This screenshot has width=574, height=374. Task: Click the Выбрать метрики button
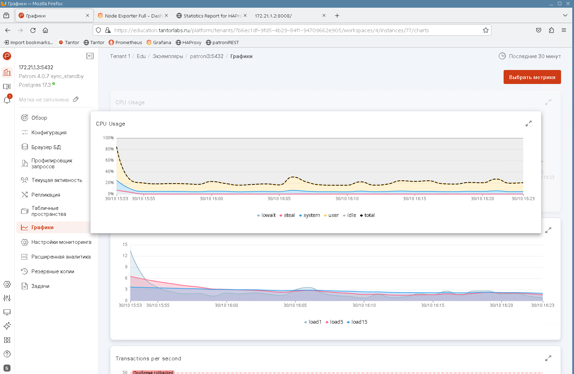point(532,77)
